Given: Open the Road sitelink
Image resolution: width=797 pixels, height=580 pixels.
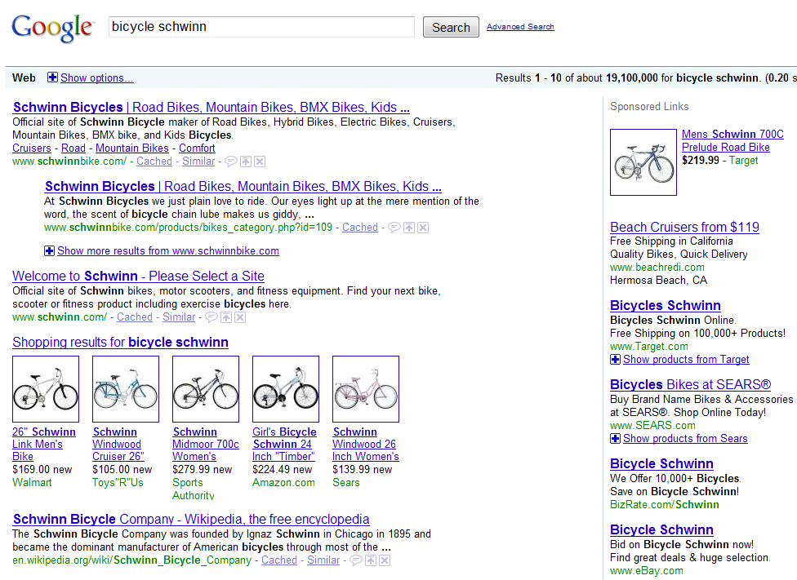Looking at the screenshot, I should point(73,148).
